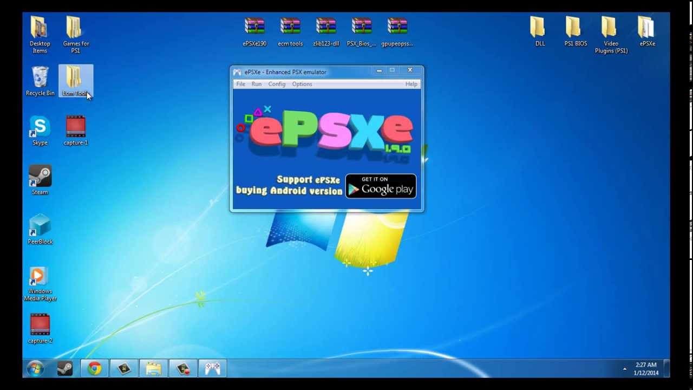This screenshot has height=390, width=693.
Task: Select the zlib123-dll archive file
Action: click(326, 32)
